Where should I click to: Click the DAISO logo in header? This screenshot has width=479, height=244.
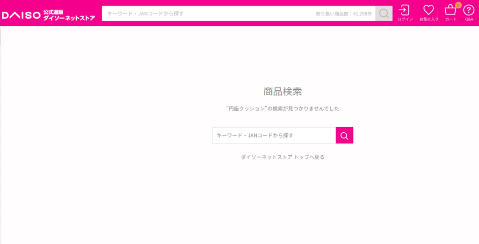[x=22, y=15]
